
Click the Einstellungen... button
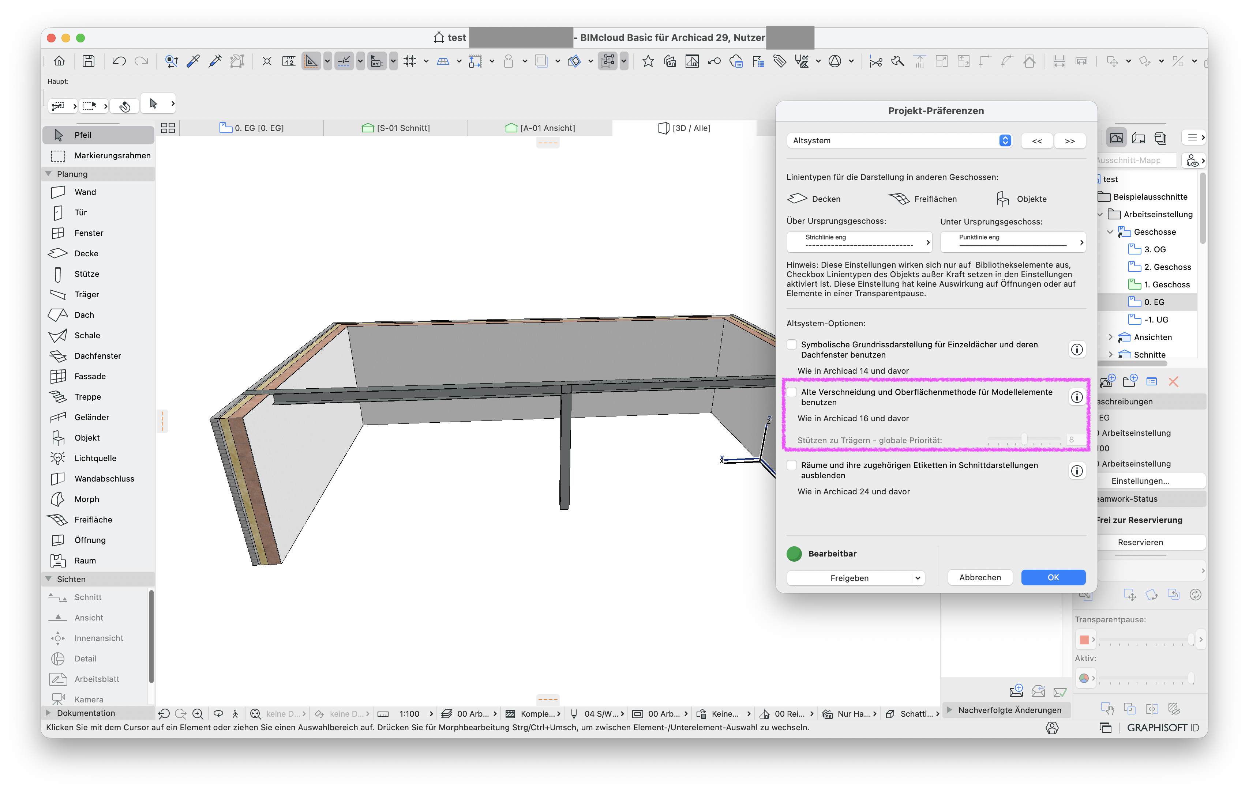tap(1140, 481)
